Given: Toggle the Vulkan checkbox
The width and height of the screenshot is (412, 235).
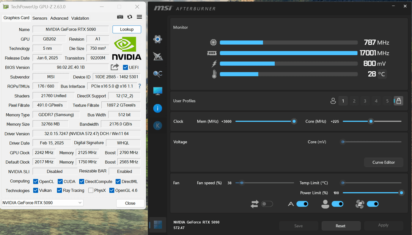Looking at the screenshot, I should 36,190.
